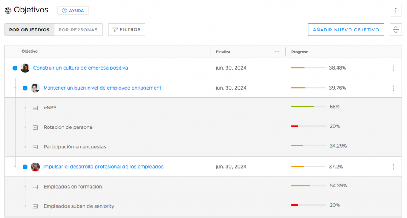Image resolution: width=407 pixels, height=218 pixels.
Task: Click the jun. 30, 2024 date on Impulsar row
Action: pos(231,167)
